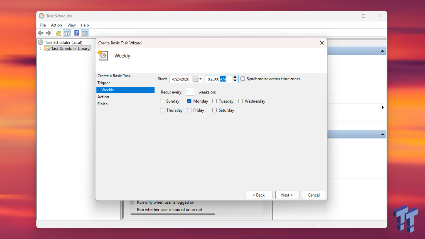
Task: Cancel the Create Basic Task Wizard
Action: tap(314, 195)
